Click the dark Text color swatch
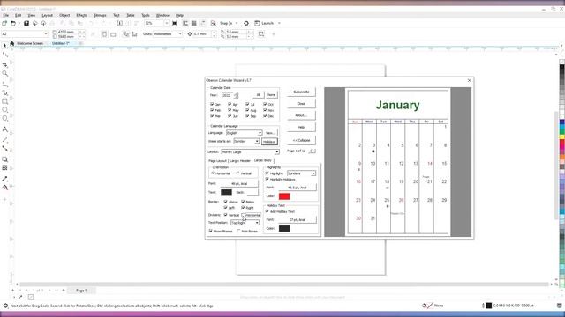 [x=226, y=193]
